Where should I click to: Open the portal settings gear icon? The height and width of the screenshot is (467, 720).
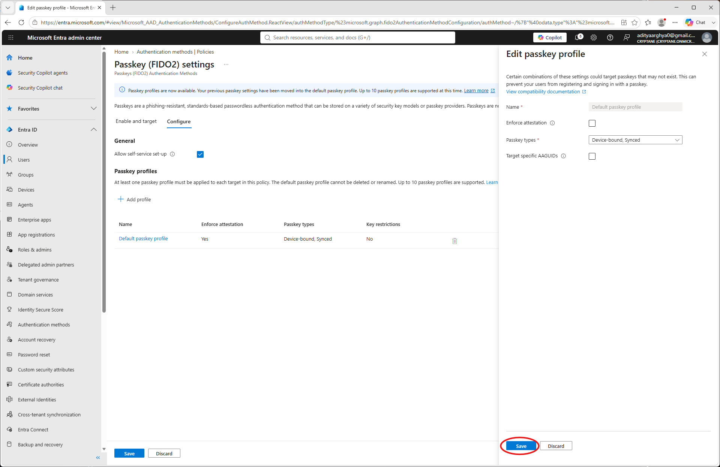pos(594,37)
